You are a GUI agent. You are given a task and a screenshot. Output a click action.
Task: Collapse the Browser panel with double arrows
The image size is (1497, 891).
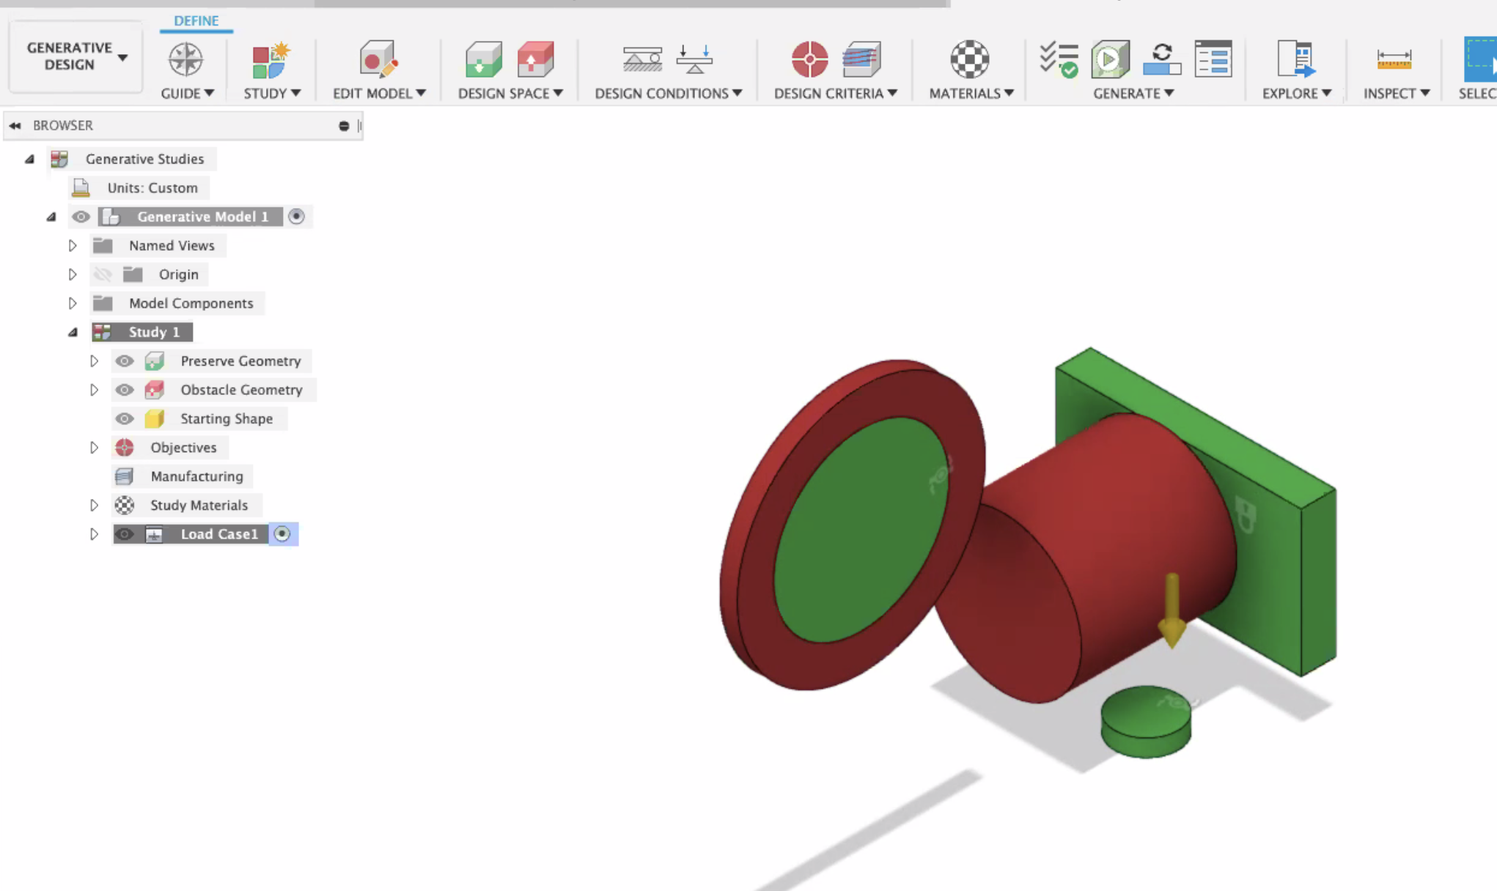tap(15, 125)
